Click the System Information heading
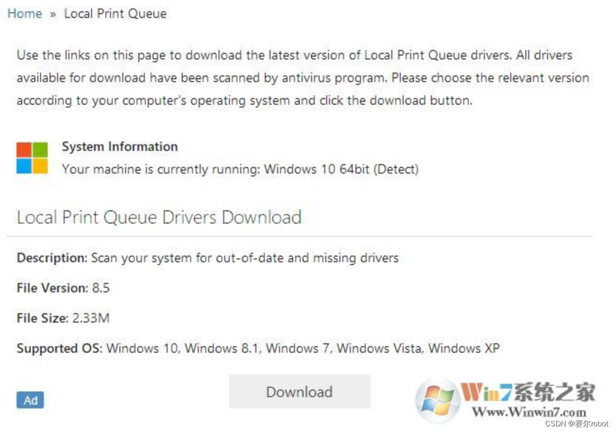This screenshot has height=432, width=616. (x=120, y=147)
